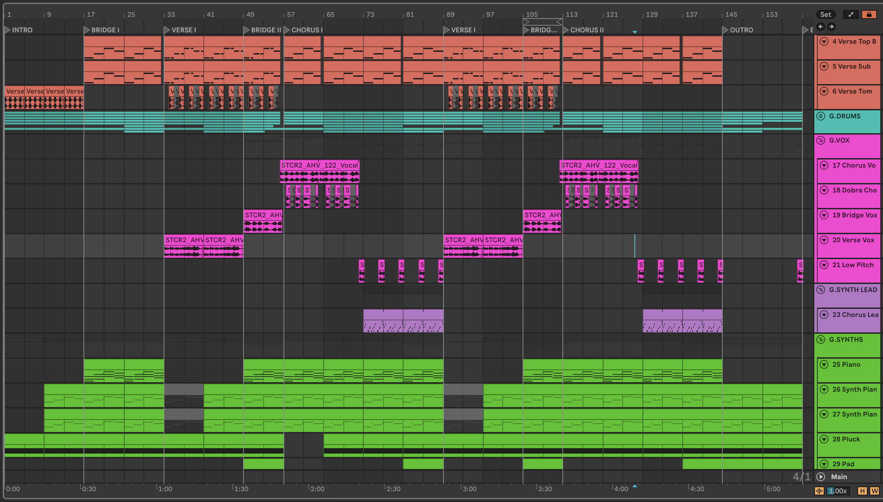Unfold the 17 Chorus Vo track
This screenshot has height=502, width=883.
(x=824, y=165)
